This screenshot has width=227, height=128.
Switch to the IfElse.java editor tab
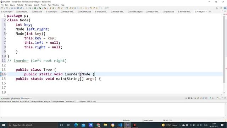tap(37, 12)
